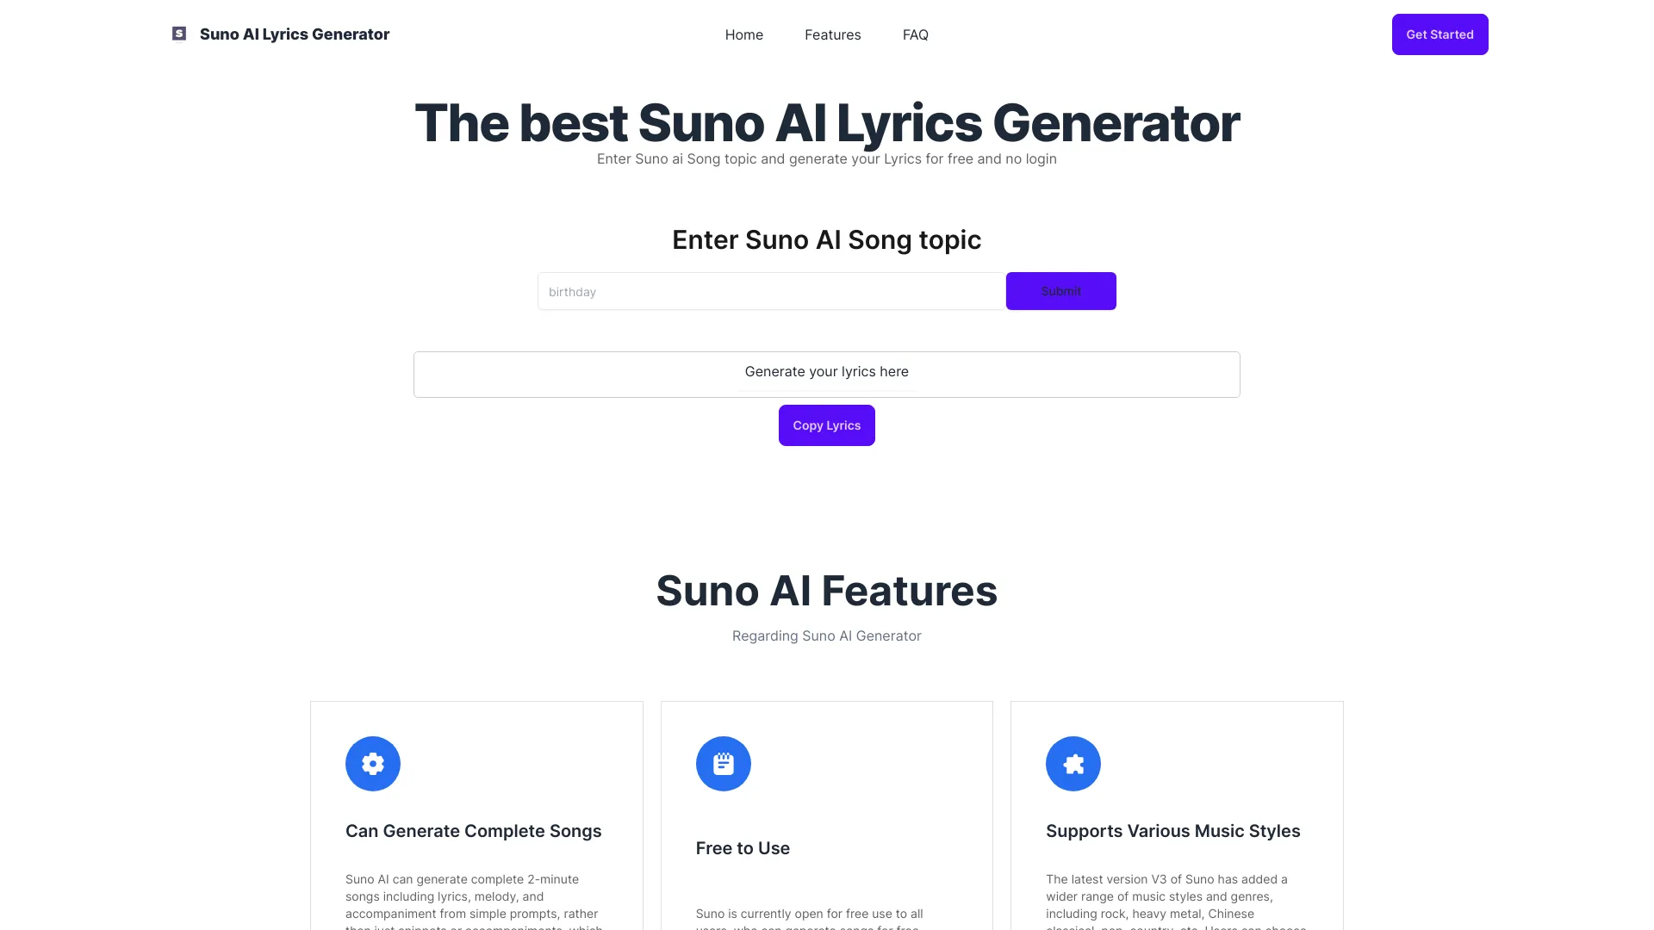Click the FAQ navigation menu item

pos(916,34)
